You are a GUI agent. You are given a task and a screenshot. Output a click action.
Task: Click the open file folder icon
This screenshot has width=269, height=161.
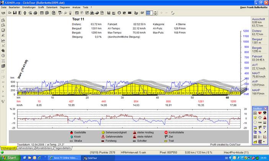[x=10, y=13]
